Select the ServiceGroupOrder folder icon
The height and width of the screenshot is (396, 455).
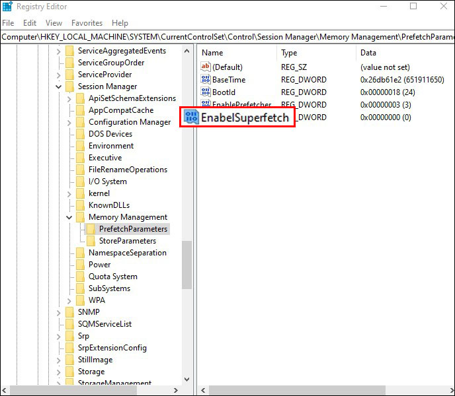[x=69, y=63]
